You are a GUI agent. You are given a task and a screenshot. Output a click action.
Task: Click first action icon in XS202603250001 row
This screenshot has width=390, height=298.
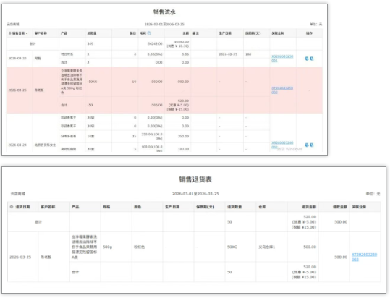[x=307, y=59]
